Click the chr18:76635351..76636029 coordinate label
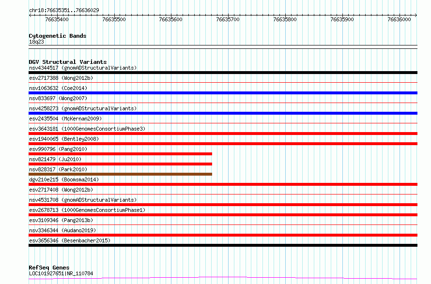The width and height of the screenshot is (431, 284). tap(64, 10)
